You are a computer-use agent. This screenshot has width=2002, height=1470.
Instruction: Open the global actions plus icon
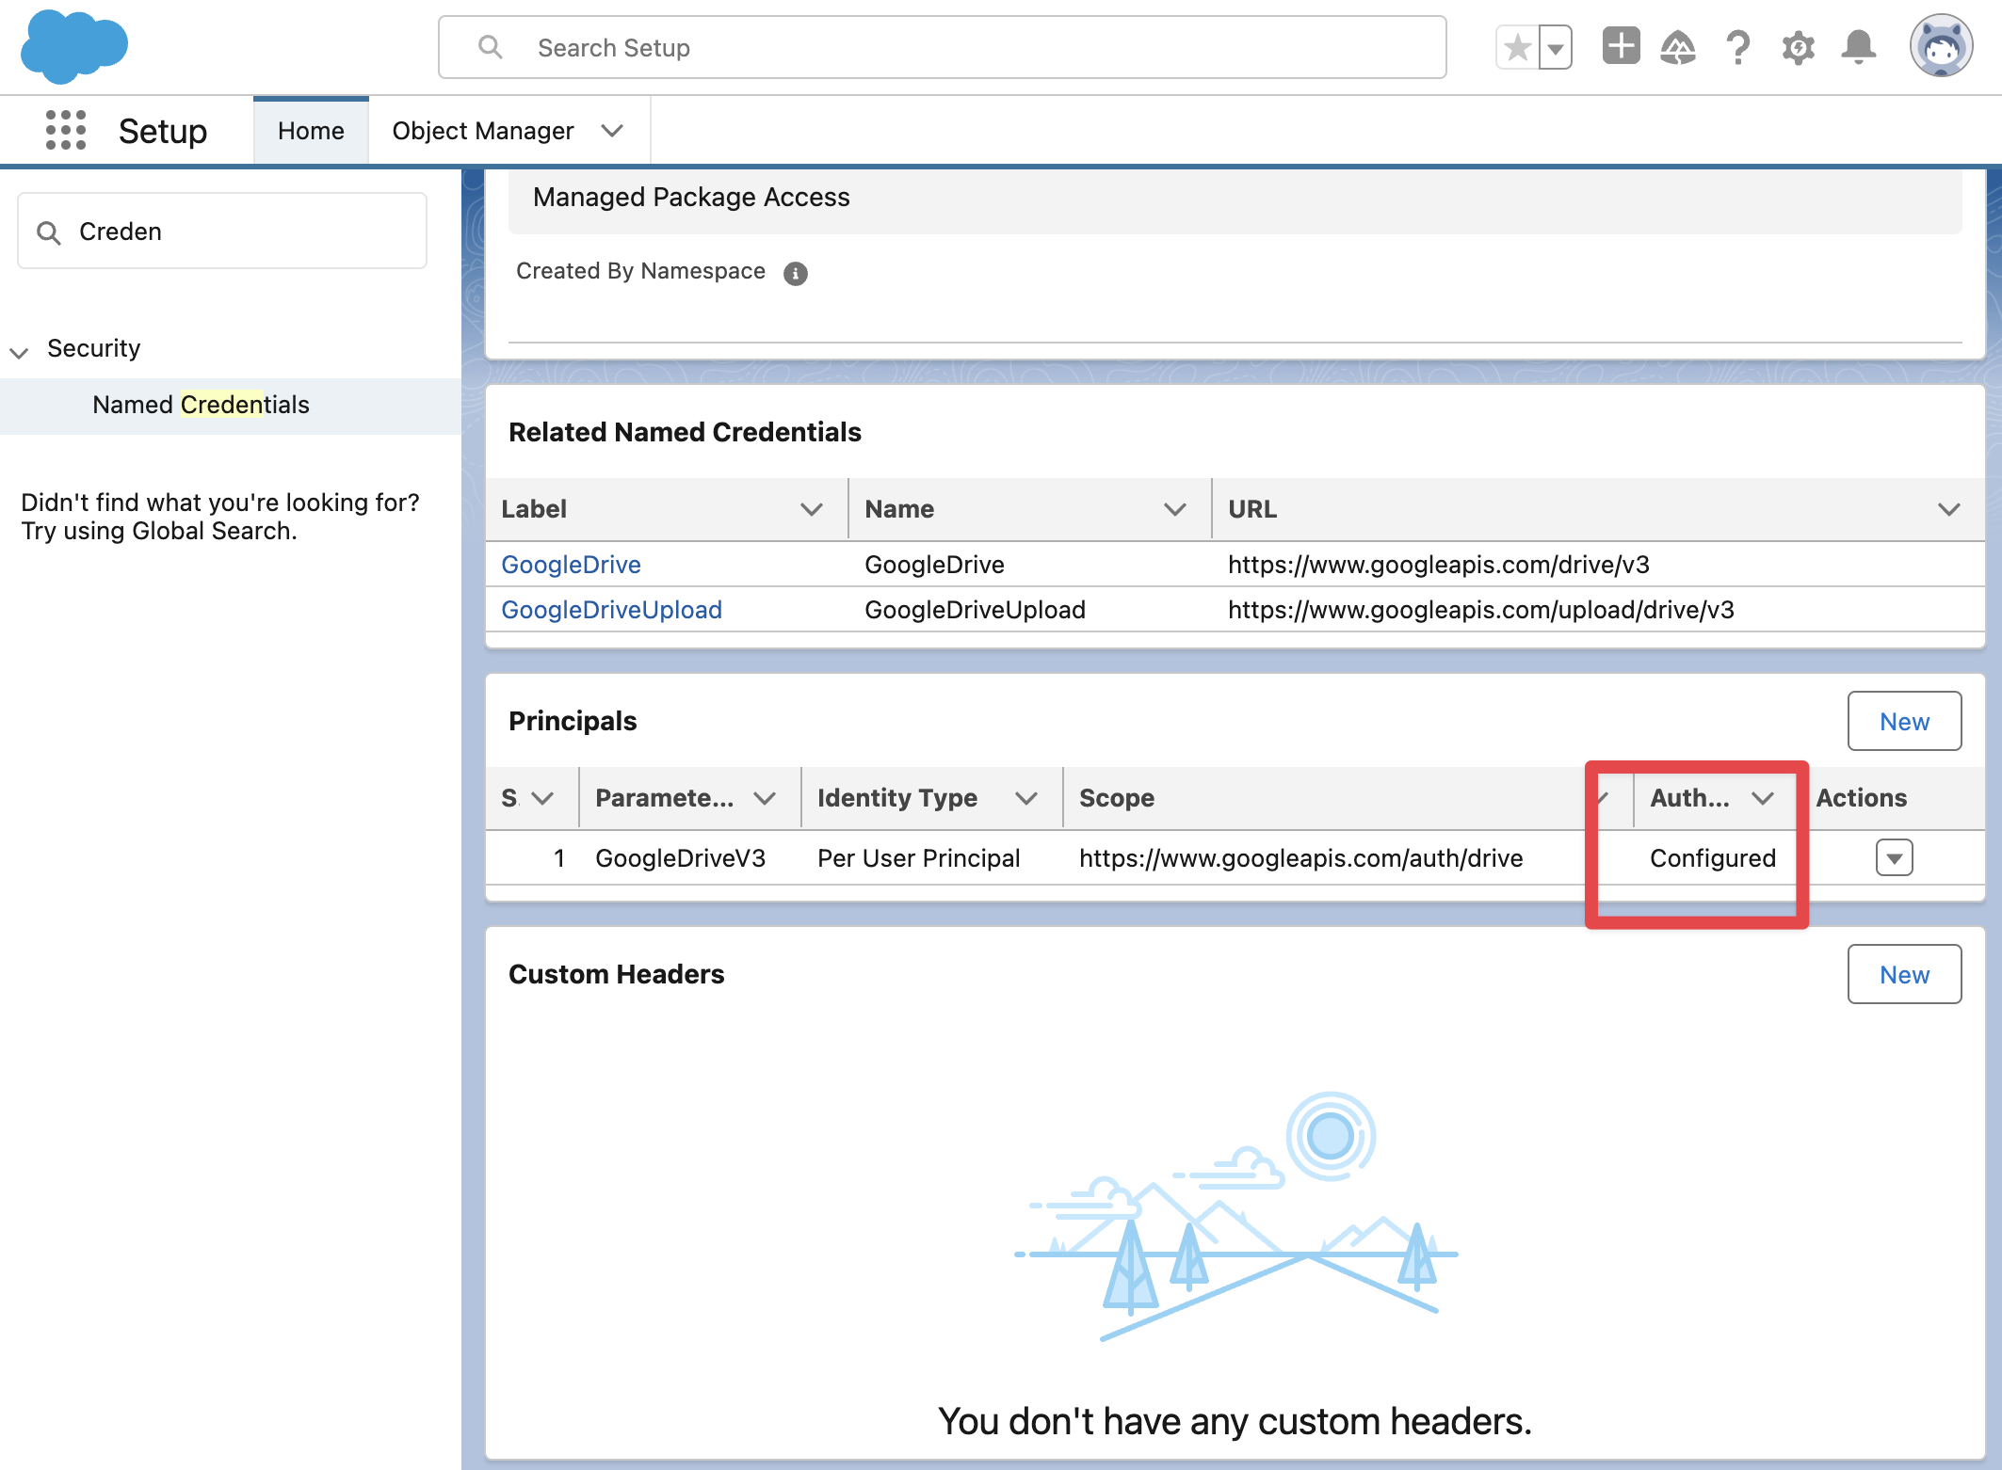point(1621,46)
